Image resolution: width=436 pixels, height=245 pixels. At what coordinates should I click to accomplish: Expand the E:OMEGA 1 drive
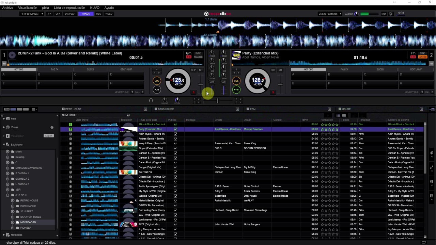(x=7, y=174)
